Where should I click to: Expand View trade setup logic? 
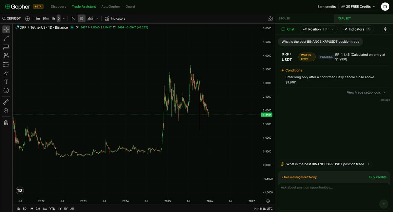[366, 92]
